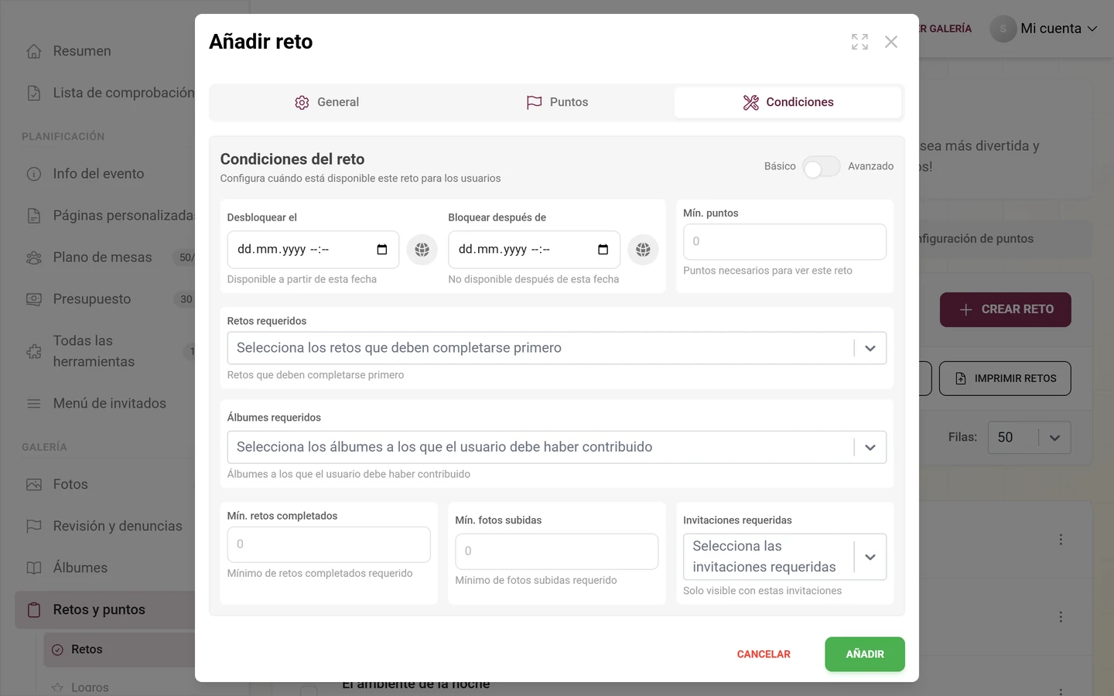Switch to the General tab
Viewport: 1114px width, 696px height.
(x=326, y=102)
